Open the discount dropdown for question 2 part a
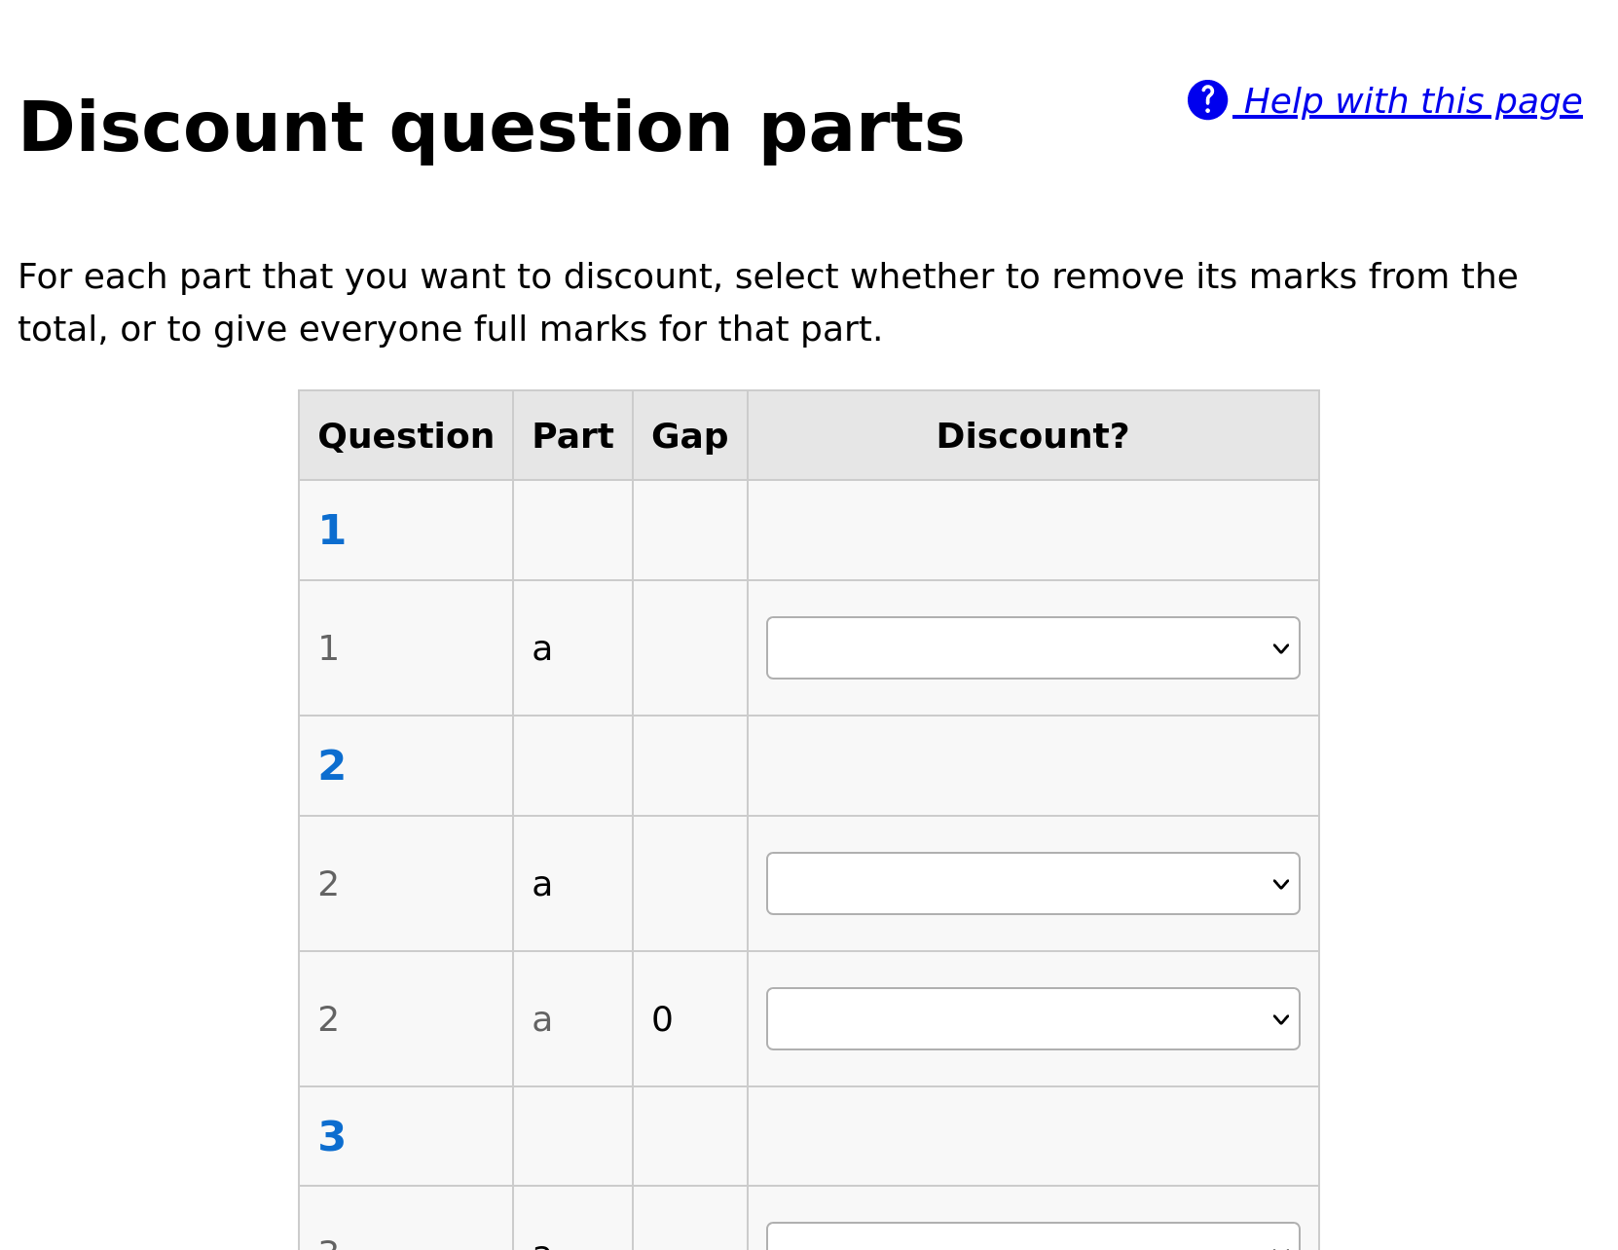Screen dimensions: 1618x1250 1033,883
